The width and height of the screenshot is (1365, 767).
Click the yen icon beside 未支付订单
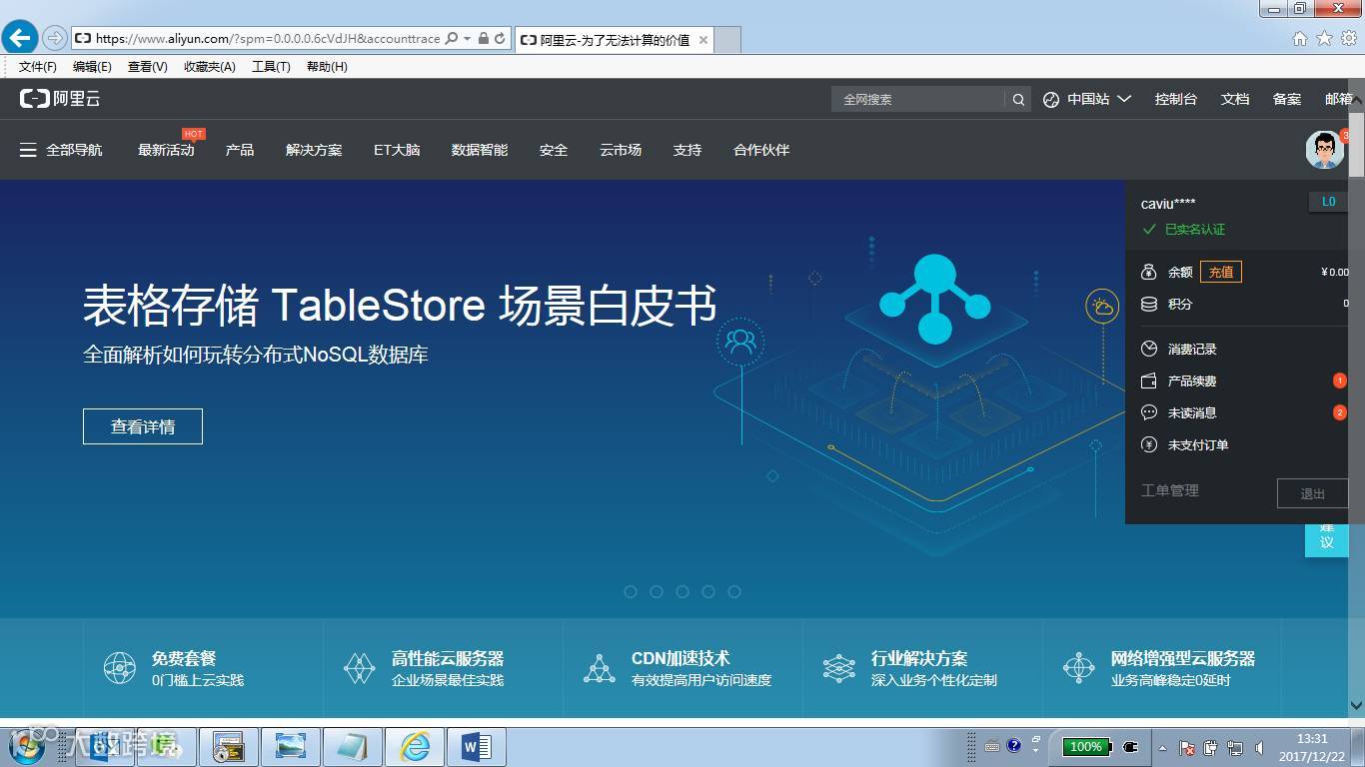[x=1149, y=444]
